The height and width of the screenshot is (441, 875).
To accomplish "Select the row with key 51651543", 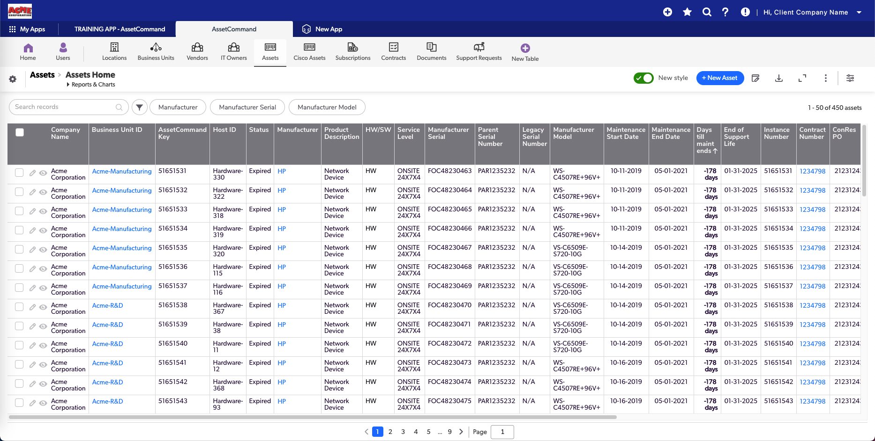I will [x=19, y=403].
